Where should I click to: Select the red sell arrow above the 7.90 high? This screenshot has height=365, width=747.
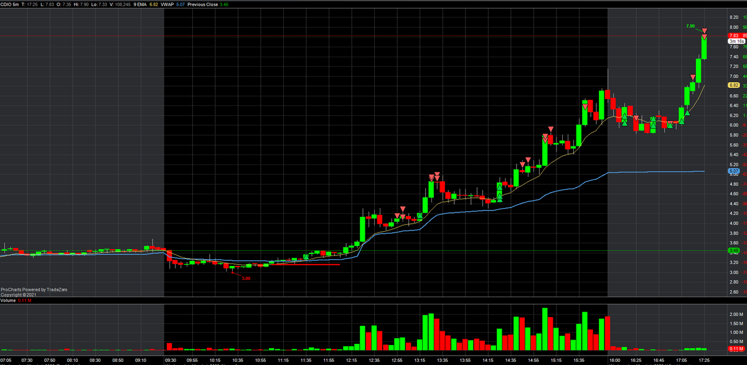[x=705, y=29]
